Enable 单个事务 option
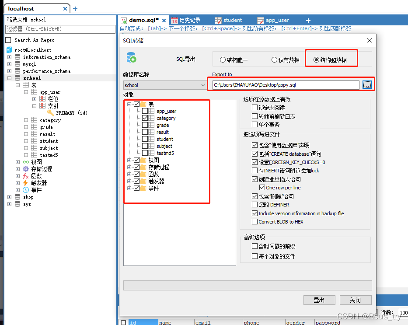 (x=255, y=125)
